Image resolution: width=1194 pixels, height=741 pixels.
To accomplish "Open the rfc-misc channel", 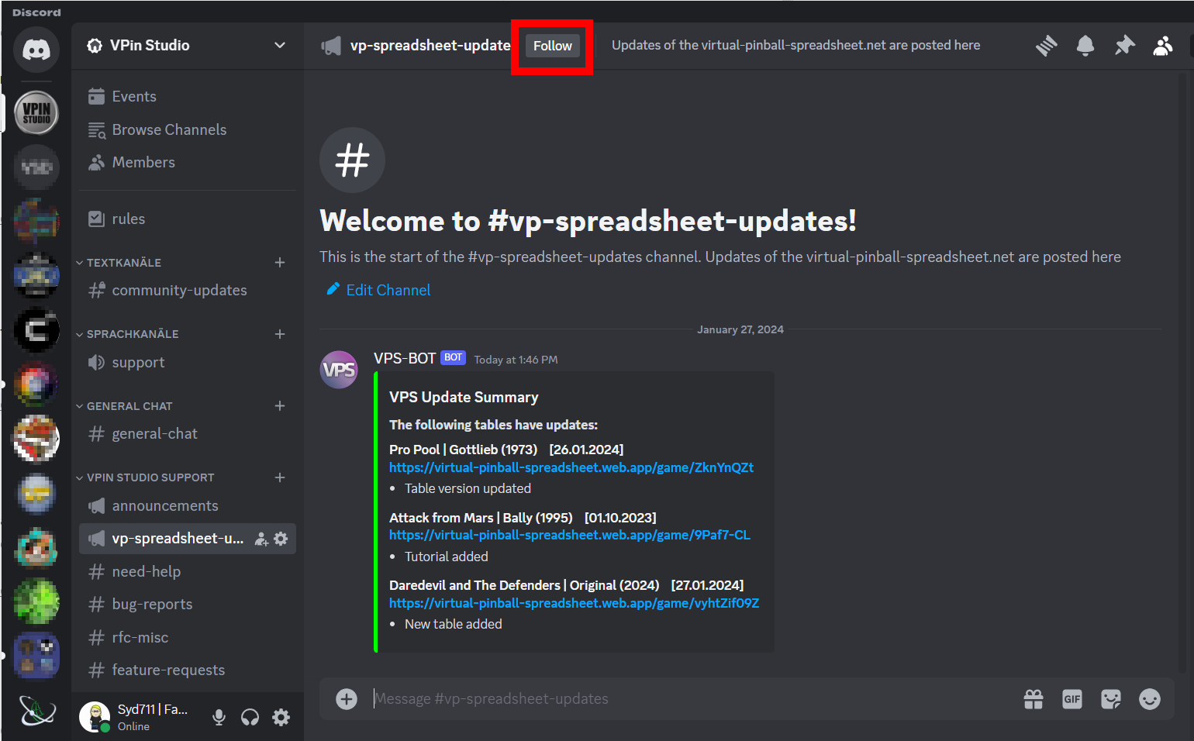I will [187, 637].
